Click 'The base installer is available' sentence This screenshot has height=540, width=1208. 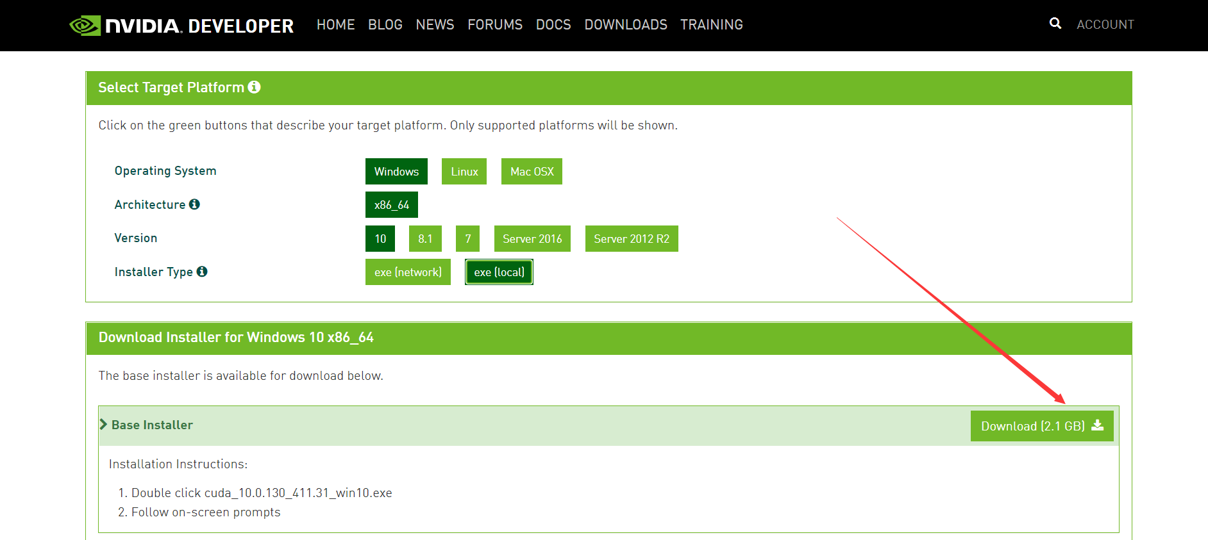point(241,375)
